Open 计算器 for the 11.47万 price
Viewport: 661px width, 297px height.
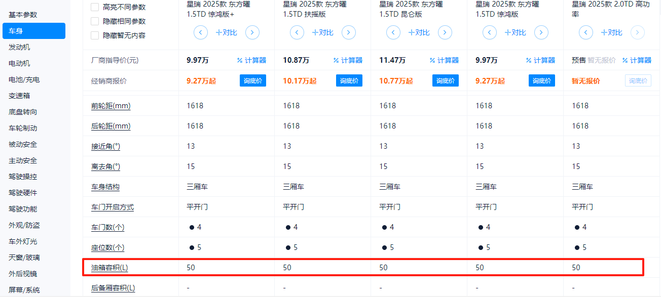[444, 60]
